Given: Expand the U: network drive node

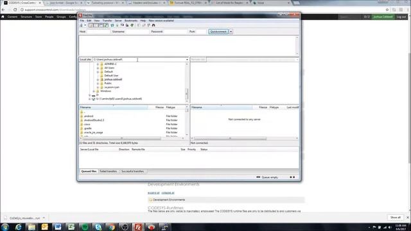Looking at the screenshot, I should click(x=90, y=99).
